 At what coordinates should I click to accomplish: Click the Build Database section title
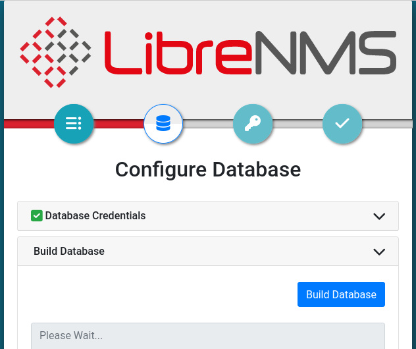69,251
